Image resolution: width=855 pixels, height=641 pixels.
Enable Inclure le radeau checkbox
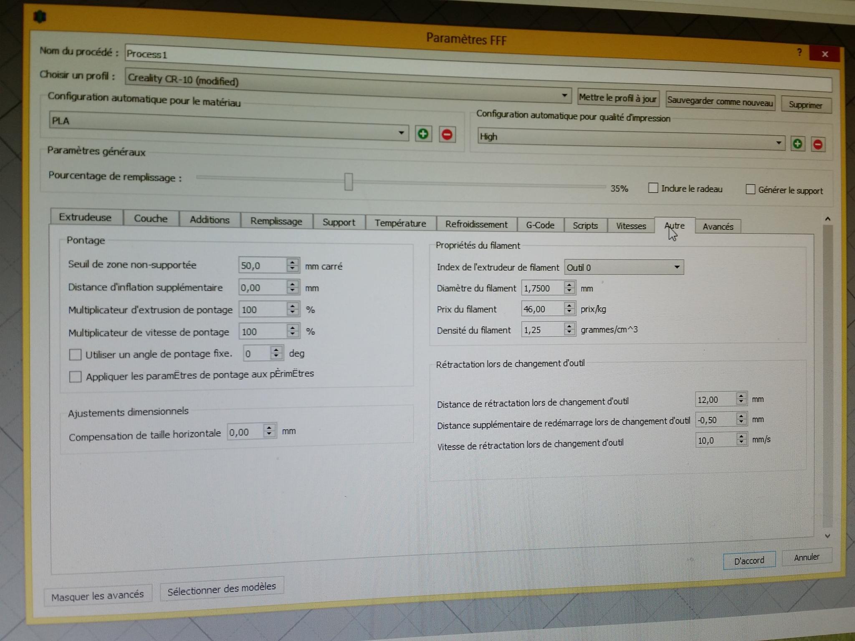[x=653, y=188]
